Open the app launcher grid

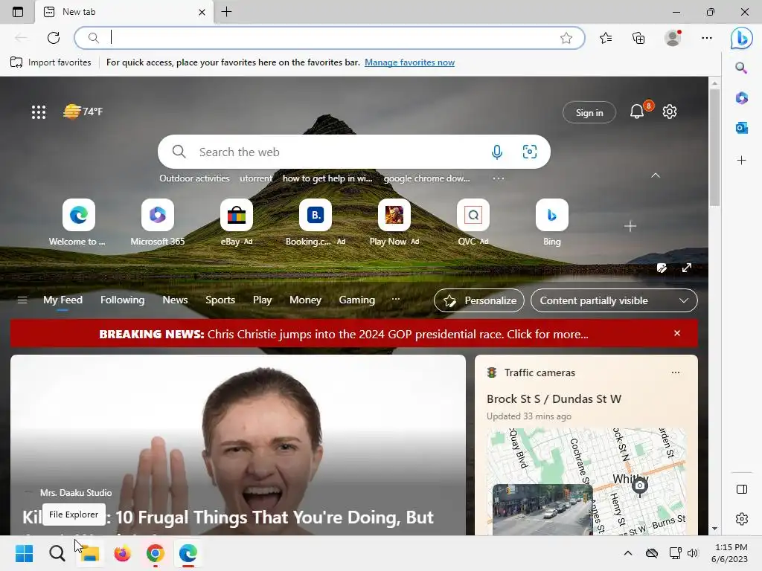click(x=39, y=112)
